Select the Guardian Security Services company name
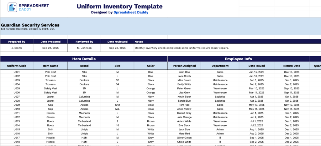 coord(30,25)
